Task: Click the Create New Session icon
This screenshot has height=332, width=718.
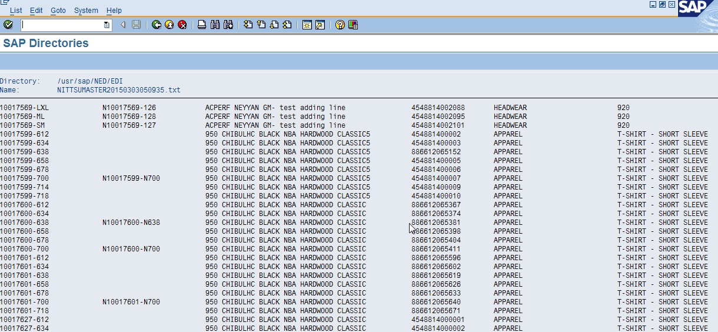Action: (307, 25)
